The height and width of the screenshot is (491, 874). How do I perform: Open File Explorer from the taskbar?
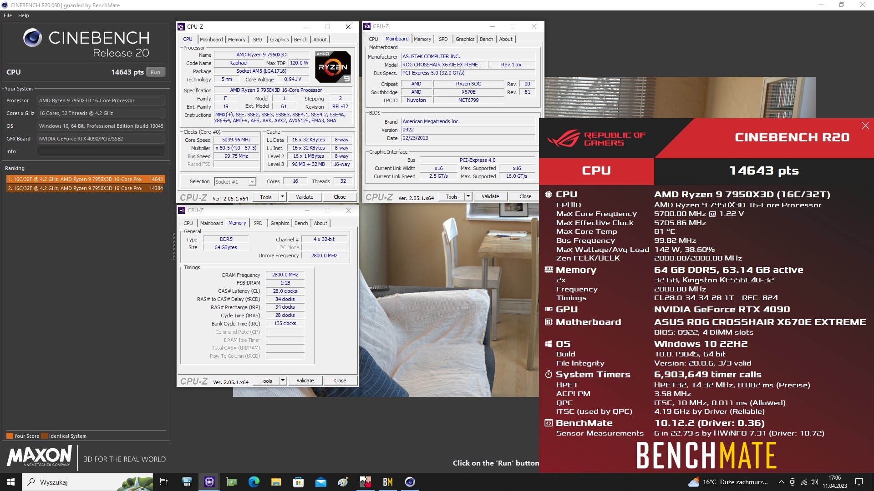coord(276,482)
